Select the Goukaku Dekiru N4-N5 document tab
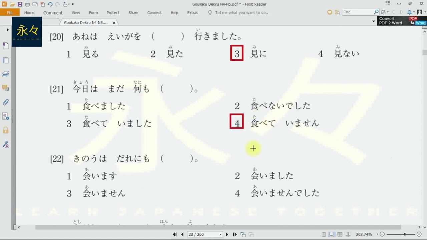The width and height of the screenshot is (427, 240). (86, 23)
